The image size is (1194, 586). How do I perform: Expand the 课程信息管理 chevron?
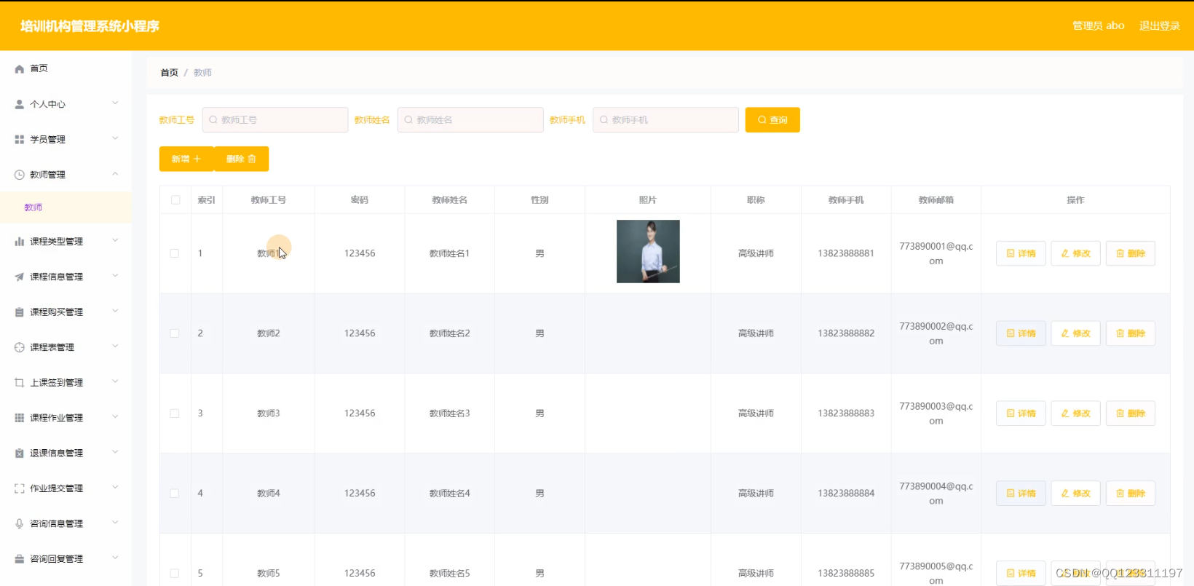coord(115,276)
